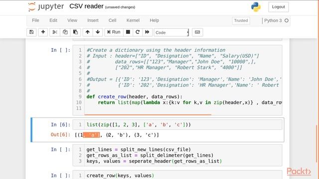This screenshot has height=179, width=319.
Task: Click the get_rows_as_list assignment line
Action: [150, 155]
